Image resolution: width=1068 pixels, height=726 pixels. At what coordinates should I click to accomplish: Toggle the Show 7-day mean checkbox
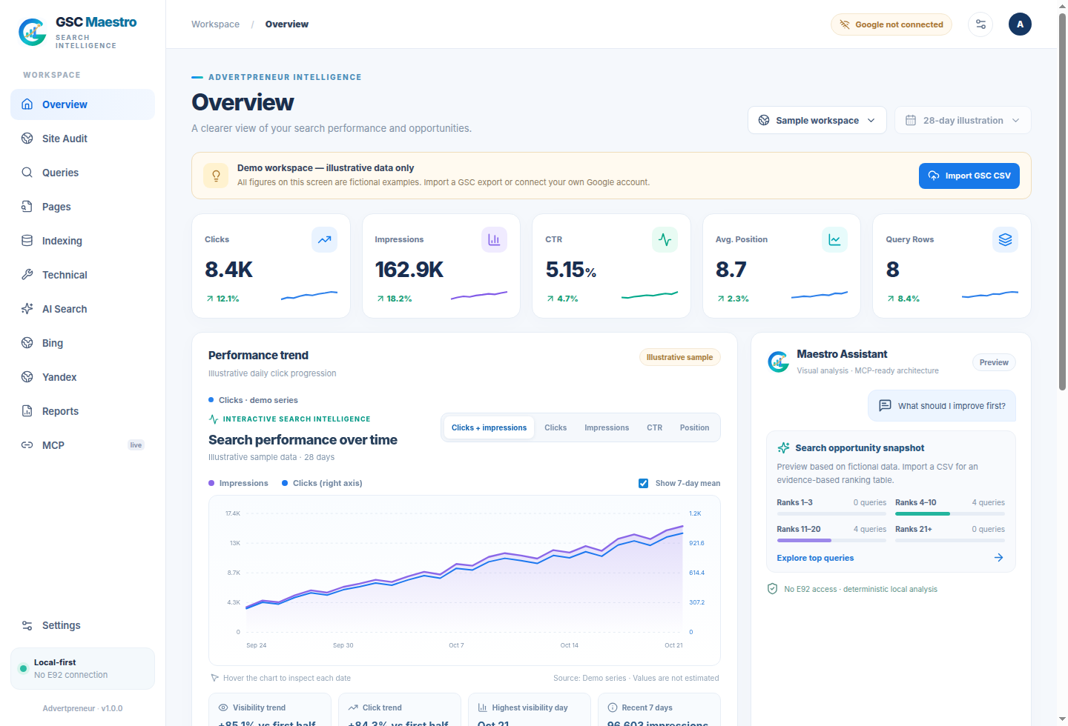click(x=643, y=483)
